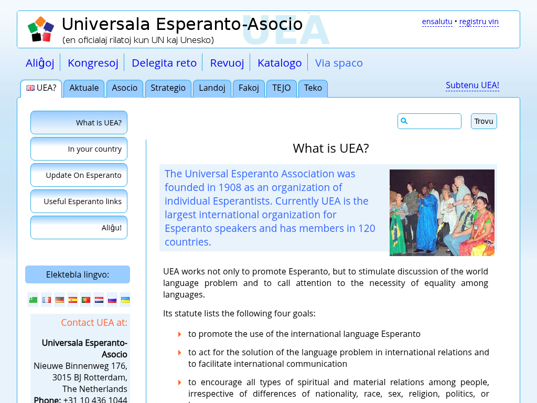Open the Aktuale tab
The height and width of the screenshot is (403, 537).
point(84,88)
